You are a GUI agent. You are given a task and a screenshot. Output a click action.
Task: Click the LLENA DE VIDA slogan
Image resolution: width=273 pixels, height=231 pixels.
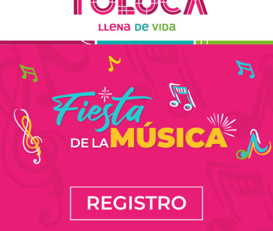(x=137, y=27)
